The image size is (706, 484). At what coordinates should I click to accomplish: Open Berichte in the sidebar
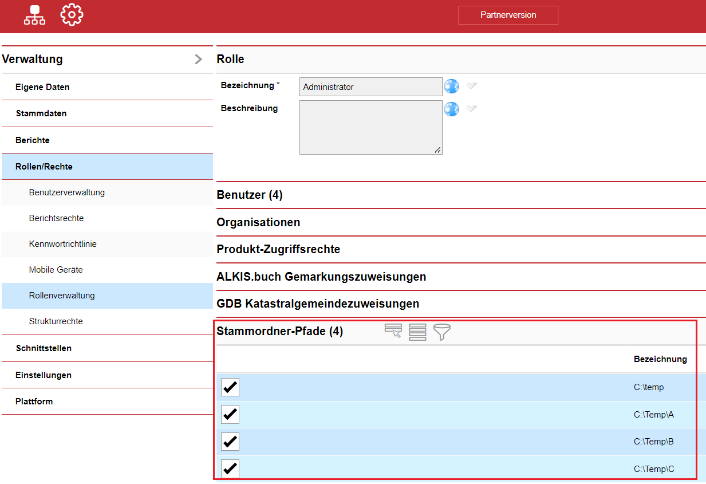[107, 140]
